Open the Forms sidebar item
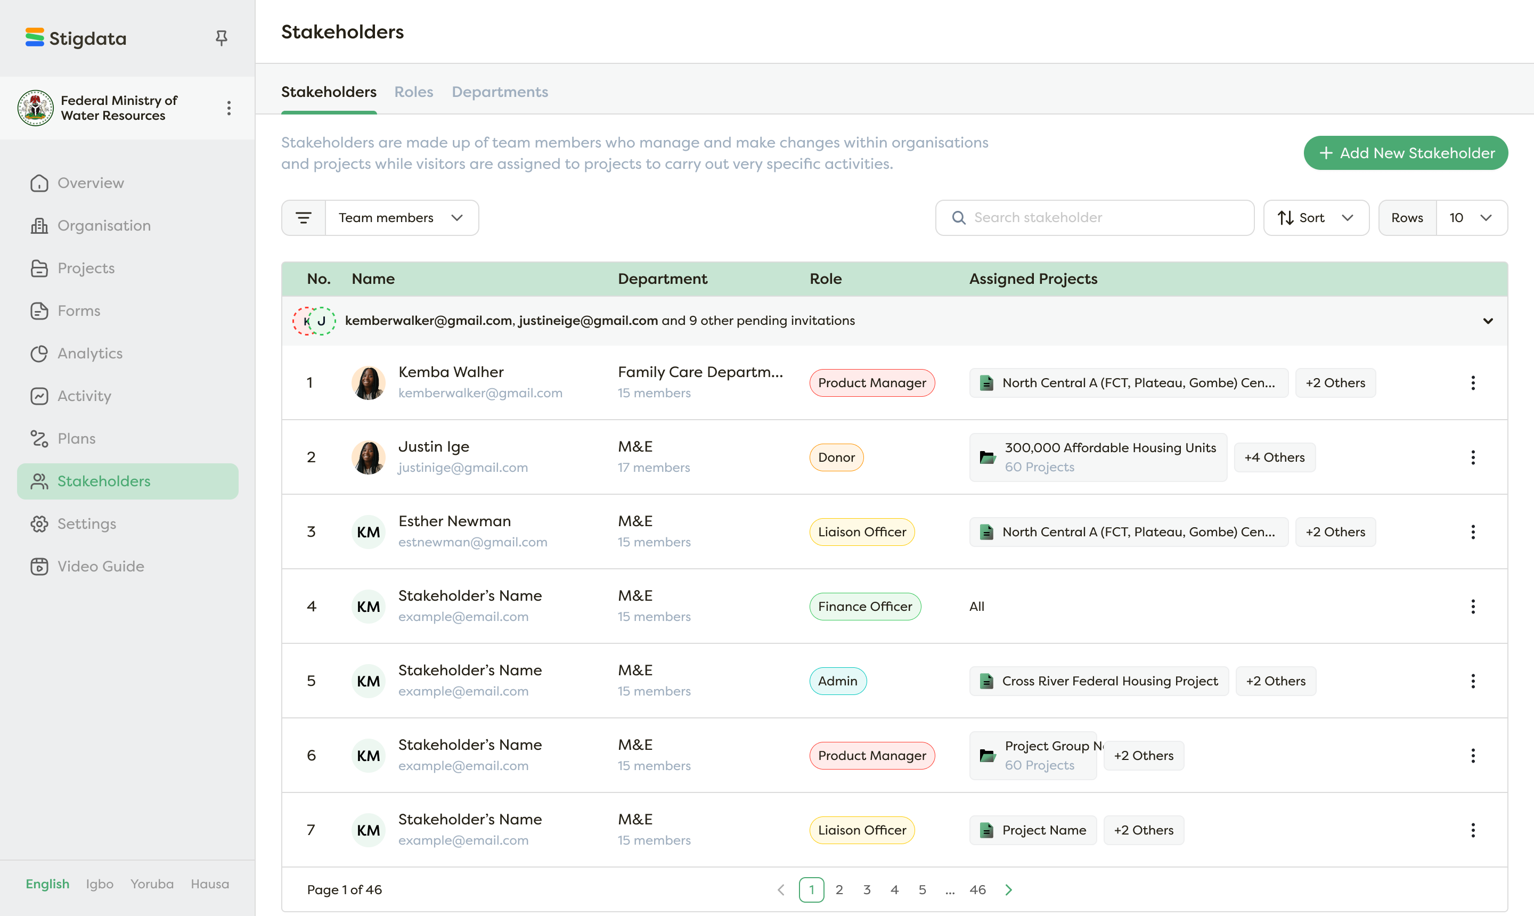The height and width of the screenshot is (916, 1534). click(78, 311)
